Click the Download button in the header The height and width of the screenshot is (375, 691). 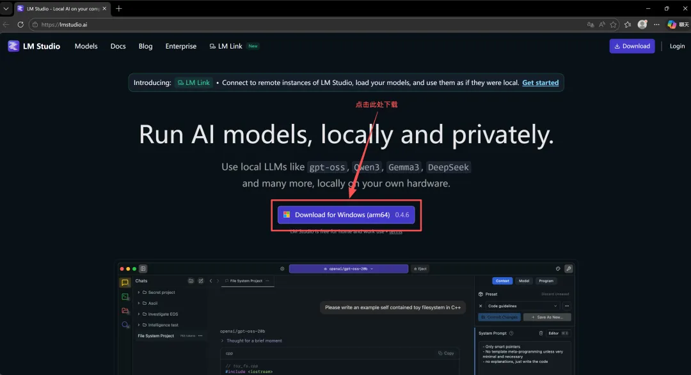(632, 46)
